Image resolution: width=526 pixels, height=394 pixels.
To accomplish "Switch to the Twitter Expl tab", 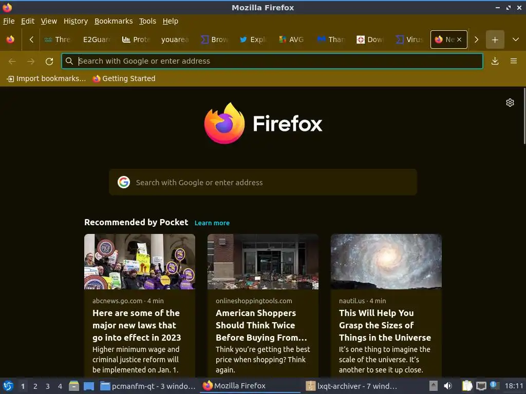I will click(x=253, y=40).
